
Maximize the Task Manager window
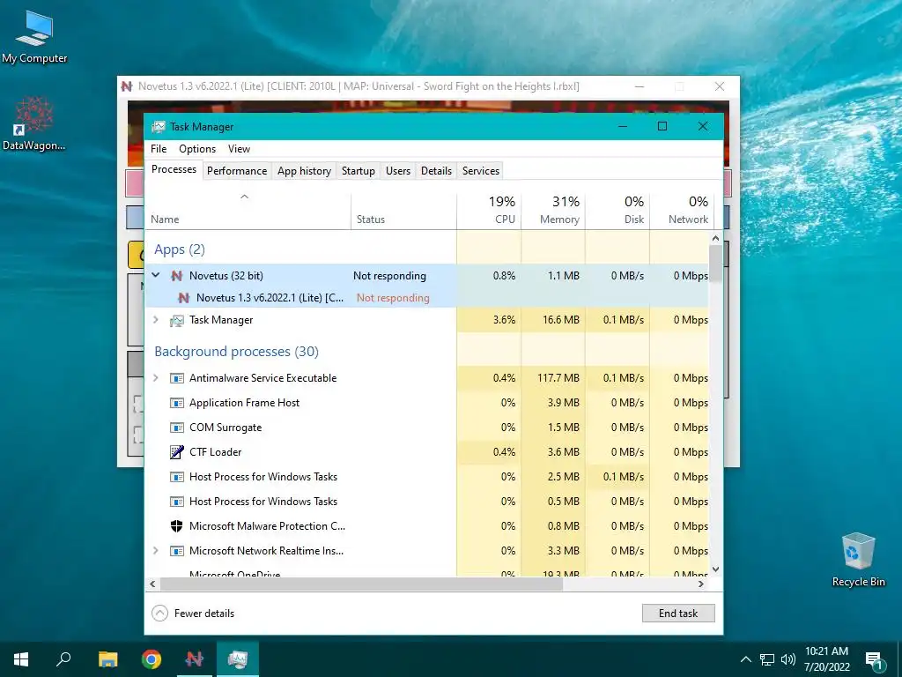[662, 126]
